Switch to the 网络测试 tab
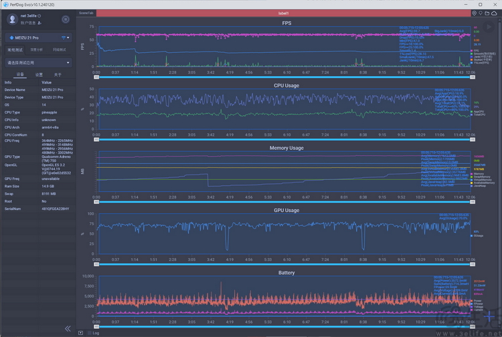The image size is (502, 337). pos(59,50)
